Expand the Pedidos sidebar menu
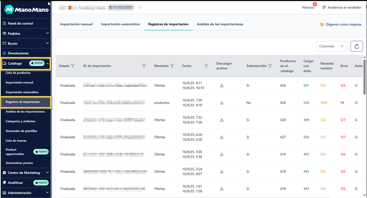 [x=47, y=33]
